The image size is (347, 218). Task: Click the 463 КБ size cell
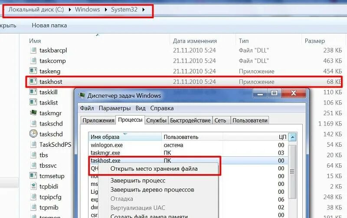coord(332,61)
